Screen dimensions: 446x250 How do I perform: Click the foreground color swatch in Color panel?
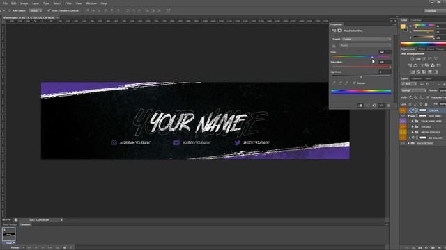click(403, 26)
